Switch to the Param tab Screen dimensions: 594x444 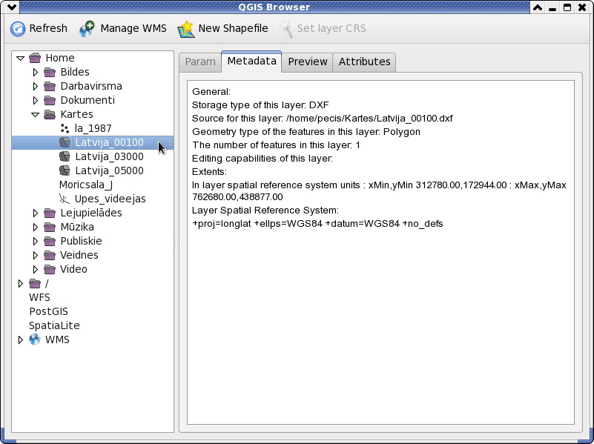click(200, 62)
